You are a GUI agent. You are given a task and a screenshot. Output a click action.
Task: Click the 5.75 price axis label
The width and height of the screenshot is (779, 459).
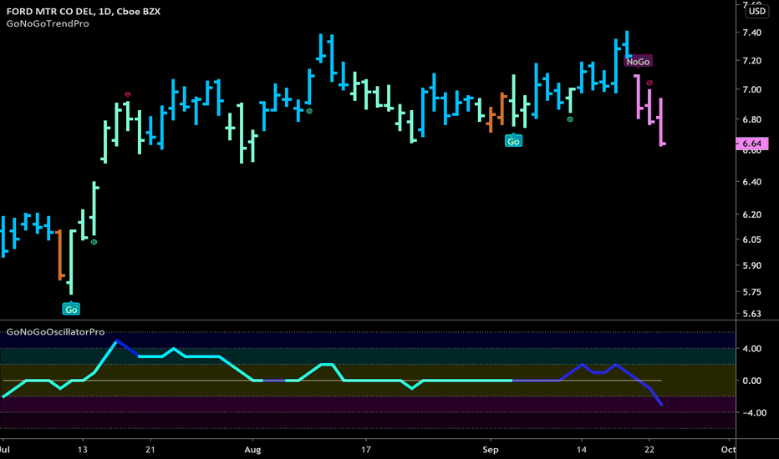coord(751,292)
